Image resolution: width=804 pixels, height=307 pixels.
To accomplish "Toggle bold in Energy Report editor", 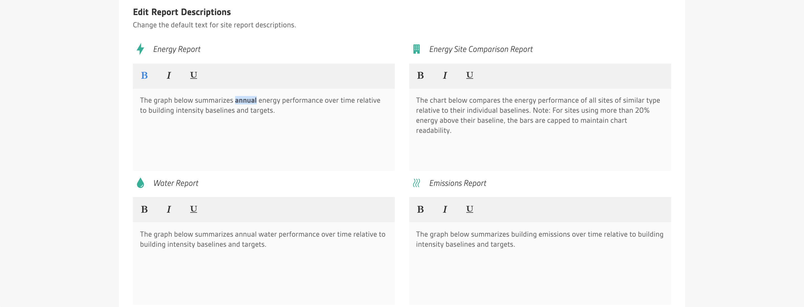I will click(x=144, y=76).
